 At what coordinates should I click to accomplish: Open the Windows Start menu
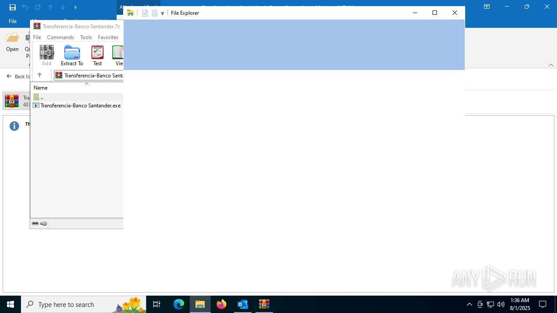click(x=10, y=304)
